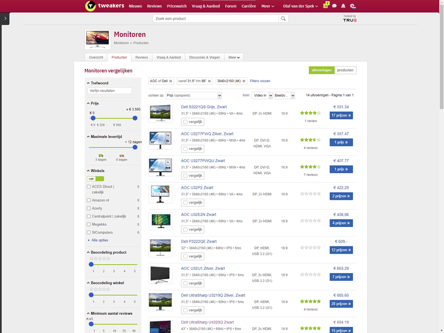
Task: Collapse the Beoordeling product section
Action: [107, 253]
